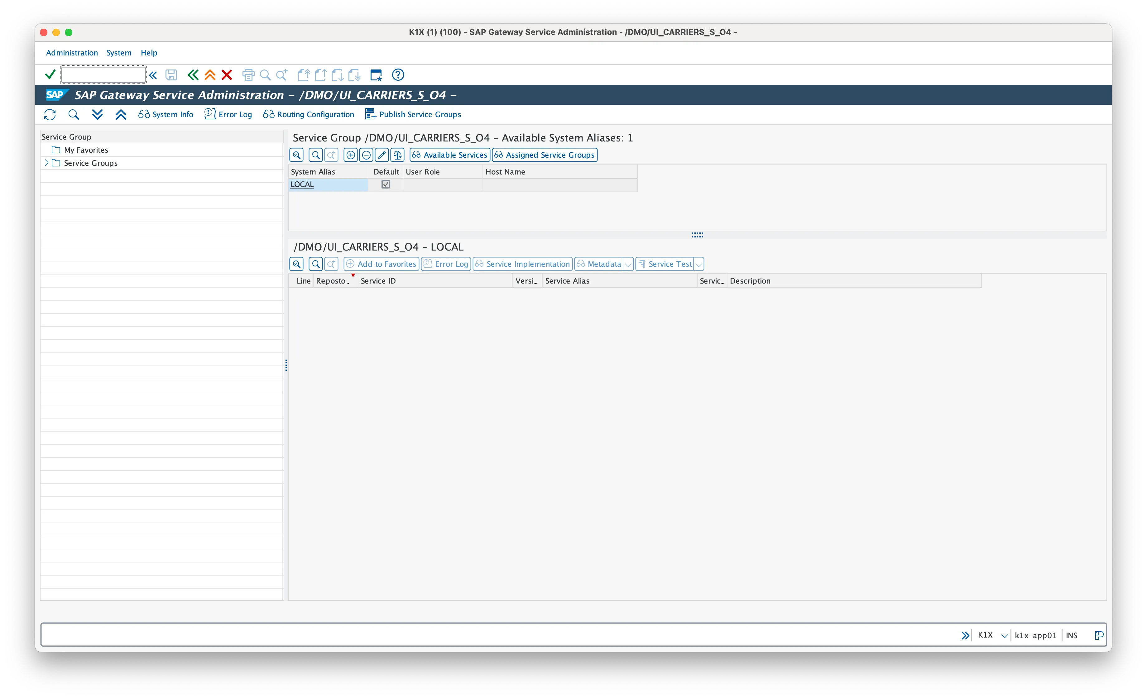The image size is (1147, 698).
Task: Click the Refresh icon in application toolbar
Action: [50, 114]
